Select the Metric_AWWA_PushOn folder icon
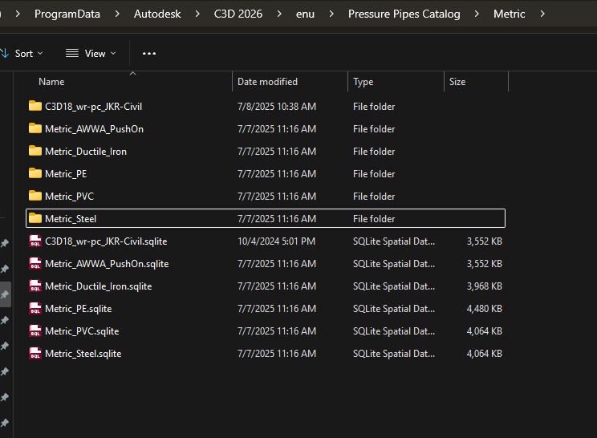 pyautogui.click(x=35, y=128)
